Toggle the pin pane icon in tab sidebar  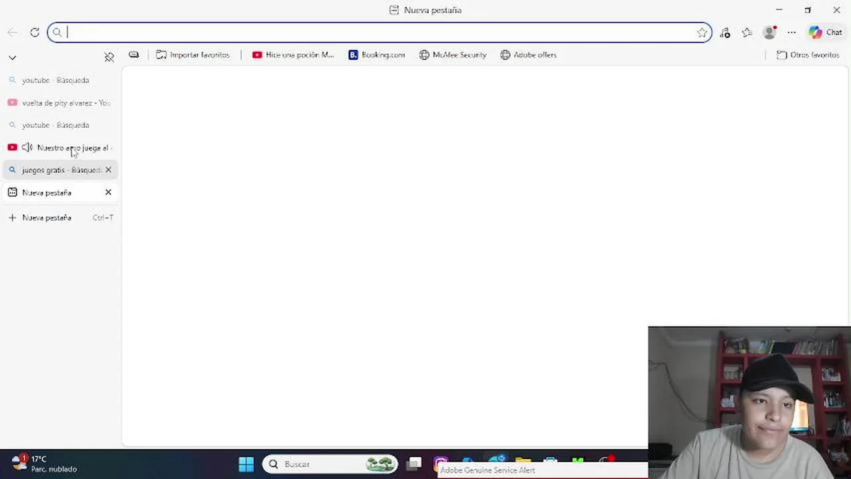pos(109,57)
